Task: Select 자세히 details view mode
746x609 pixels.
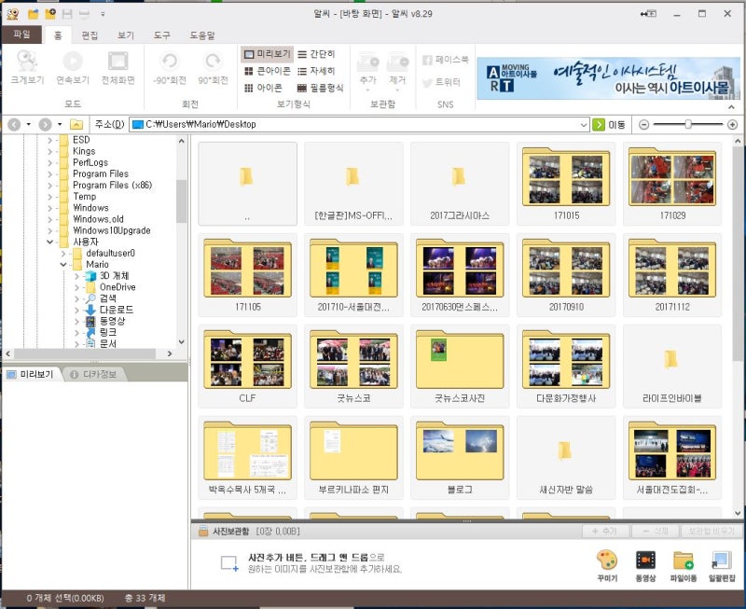Action: point(315,71)
